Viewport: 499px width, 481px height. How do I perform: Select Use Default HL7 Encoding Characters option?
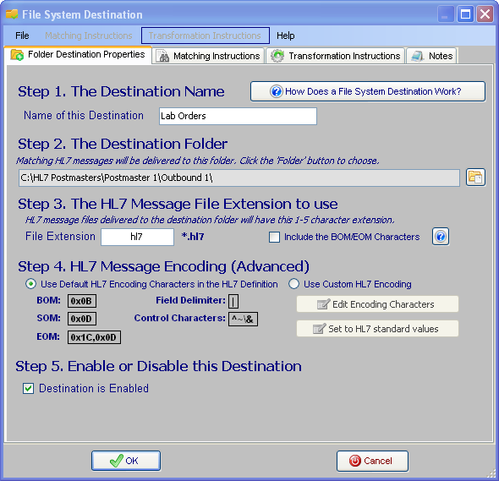pos(30,284)
